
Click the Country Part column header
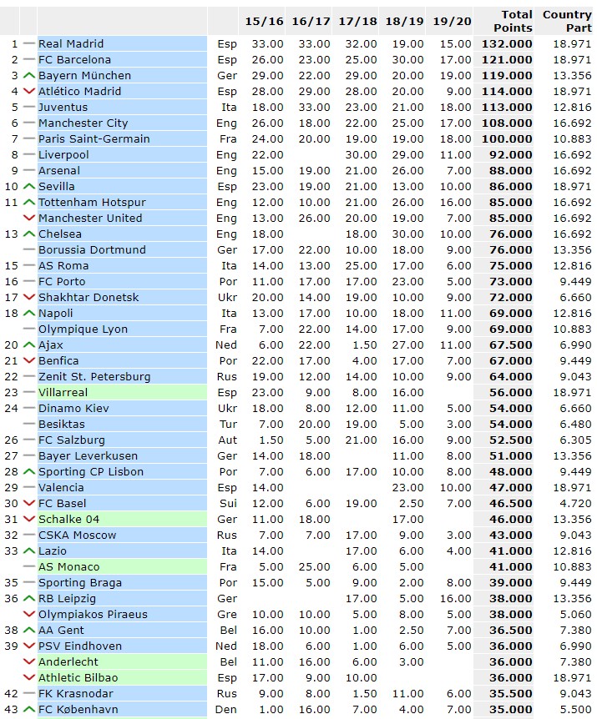(x=567, y=21)
